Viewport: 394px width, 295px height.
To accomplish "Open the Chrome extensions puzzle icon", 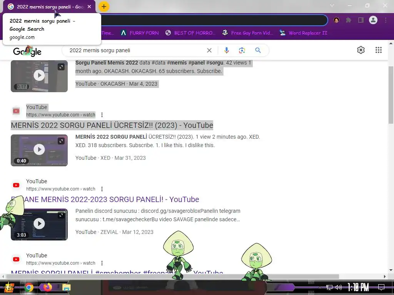I will click(x=348, y=20).
